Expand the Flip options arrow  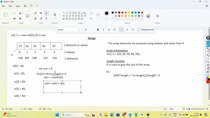(x=23, y=19)
